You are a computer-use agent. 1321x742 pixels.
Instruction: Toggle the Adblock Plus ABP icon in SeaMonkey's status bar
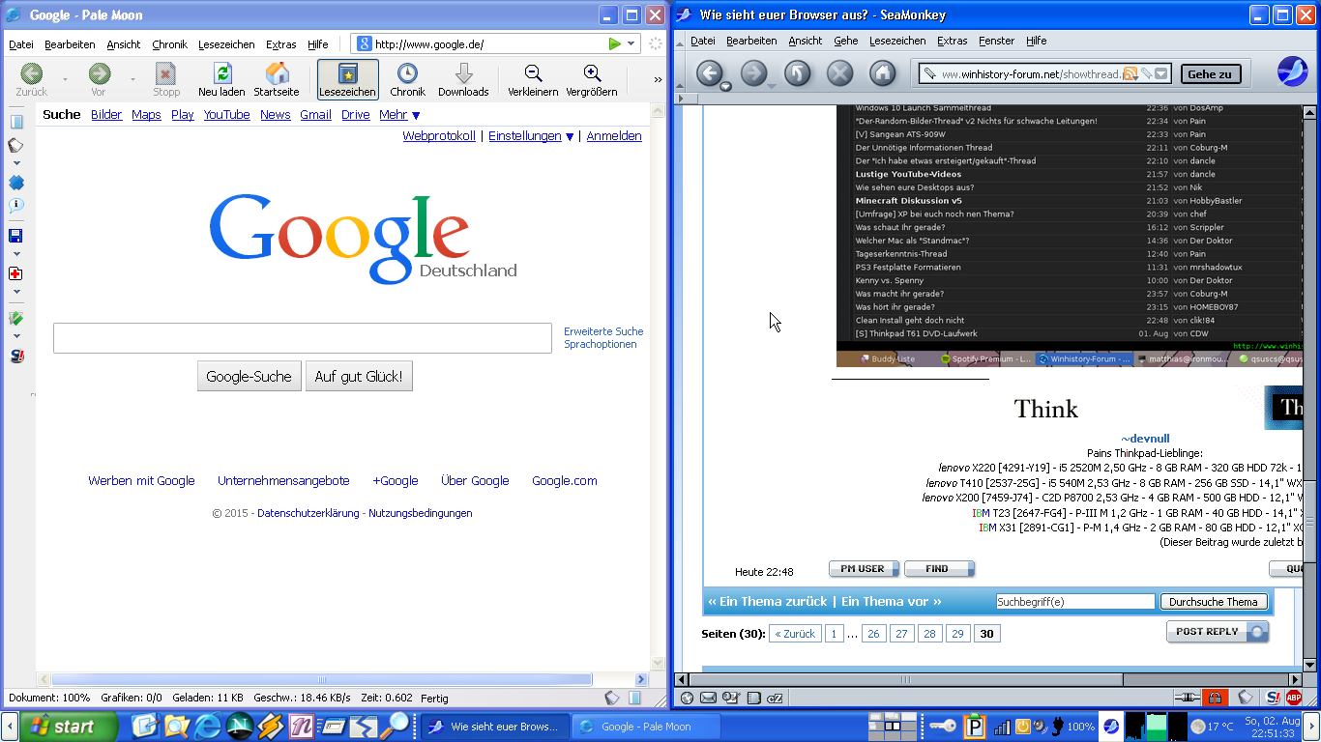1293,698
